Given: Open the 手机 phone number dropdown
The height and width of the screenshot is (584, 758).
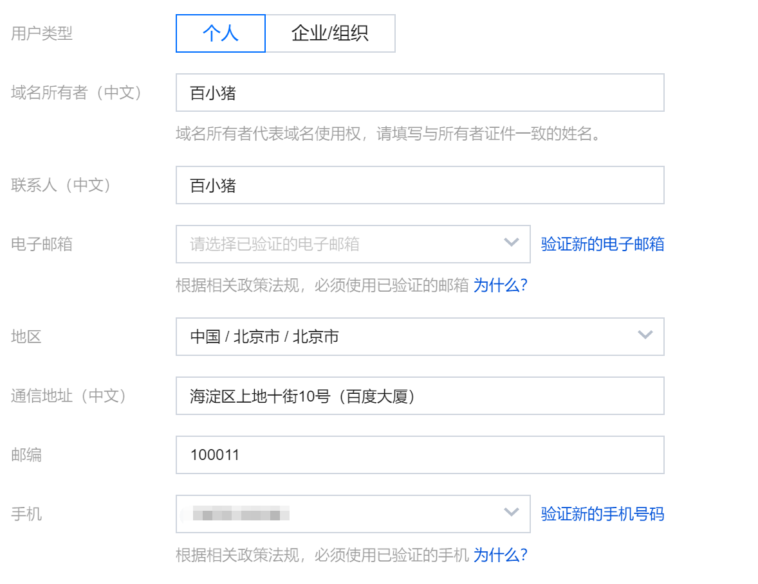Looking at the screenshot, I should point(353,514).
